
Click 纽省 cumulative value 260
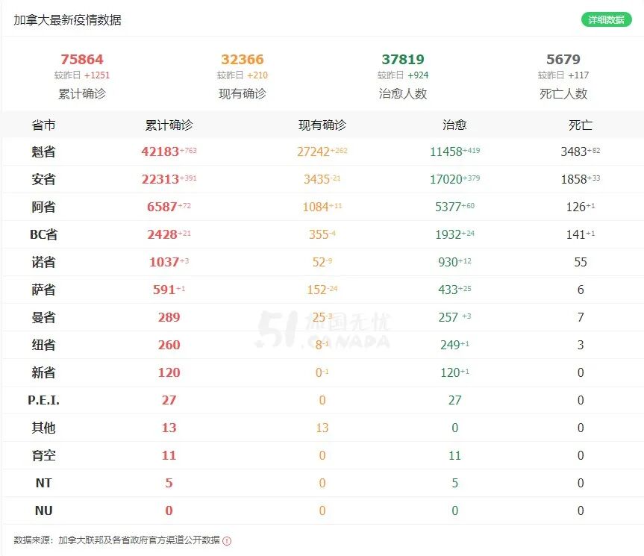(169, 345)
